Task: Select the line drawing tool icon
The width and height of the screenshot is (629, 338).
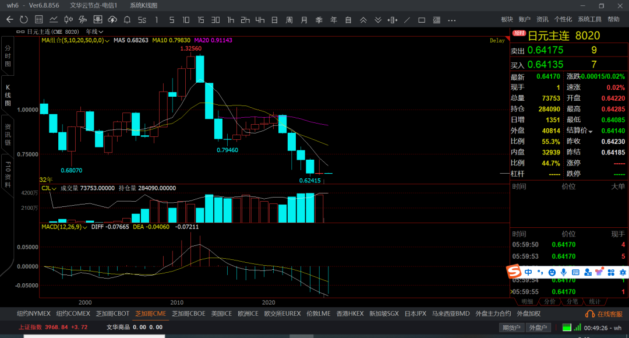Action: pyautogui.click(x=407, y=20)
